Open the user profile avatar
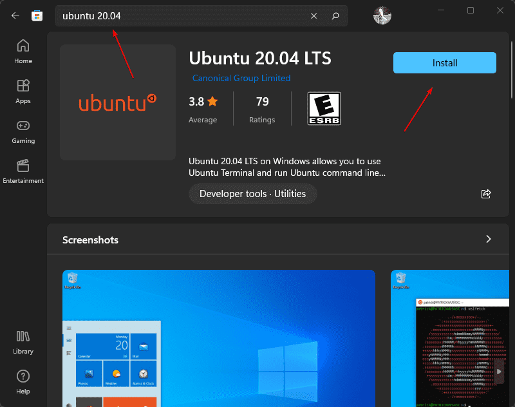This screenshot has height=407, width=515. point(382,15)
